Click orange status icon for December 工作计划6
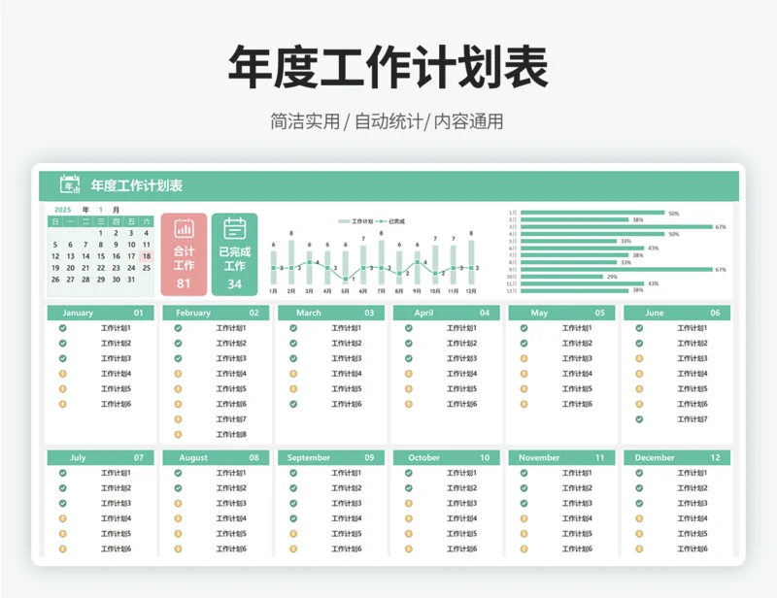Viewport: 777px width, 598px height. (x=639, y=548)
